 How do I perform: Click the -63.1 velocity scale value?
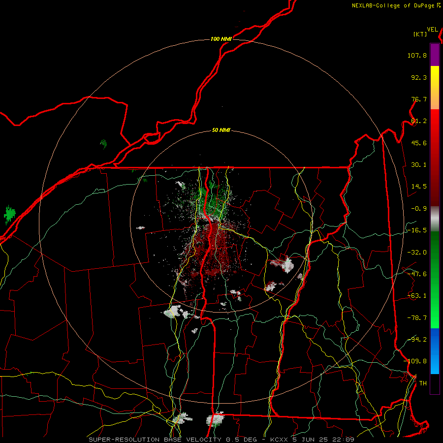[417, 296]
